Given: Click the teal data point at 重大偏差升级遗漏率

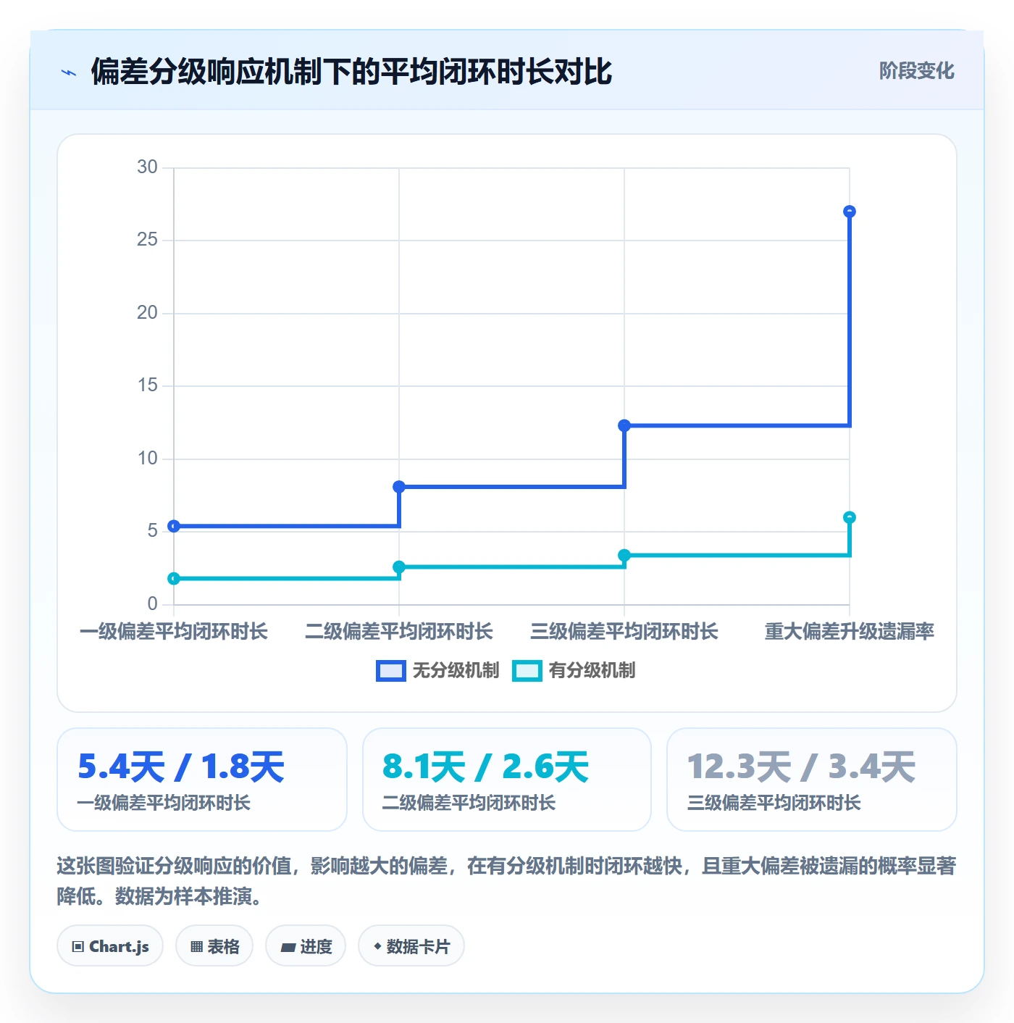Looking at the screenshot, I should coord(850,517).
